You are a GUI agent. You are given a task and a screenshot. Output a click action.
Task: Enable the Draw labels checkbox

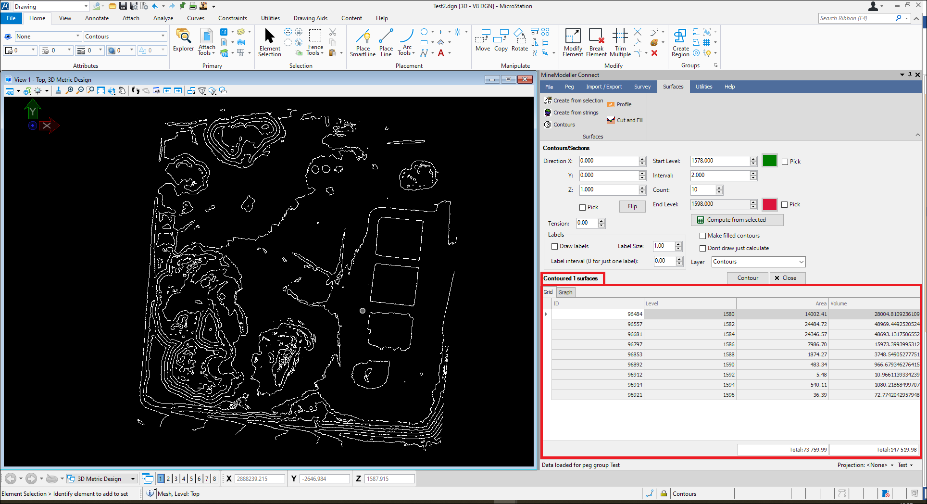coord(555,247)
